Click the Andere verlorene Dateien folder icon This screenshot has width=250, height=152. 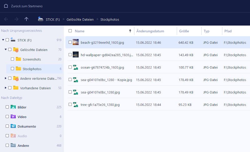[x=16, y=78]
